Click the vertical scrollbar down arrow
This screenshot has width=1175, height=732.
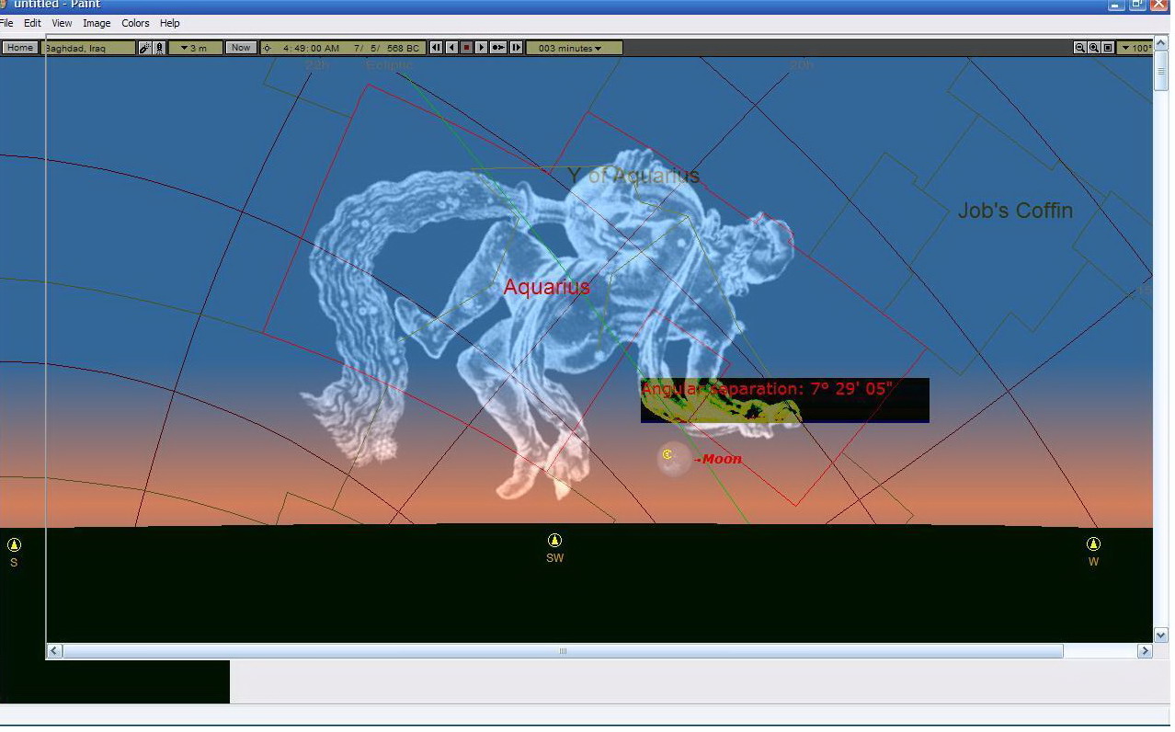pos(1161,635)
